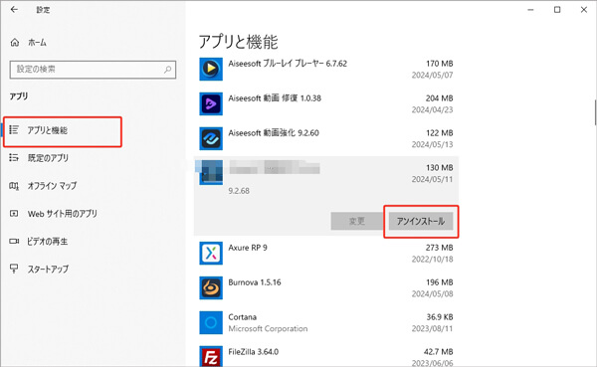Click the Aiseesoft 動画強化 app icon
Image resolution: width=597 pixels, height=367 pixels.
click(211, 138)
